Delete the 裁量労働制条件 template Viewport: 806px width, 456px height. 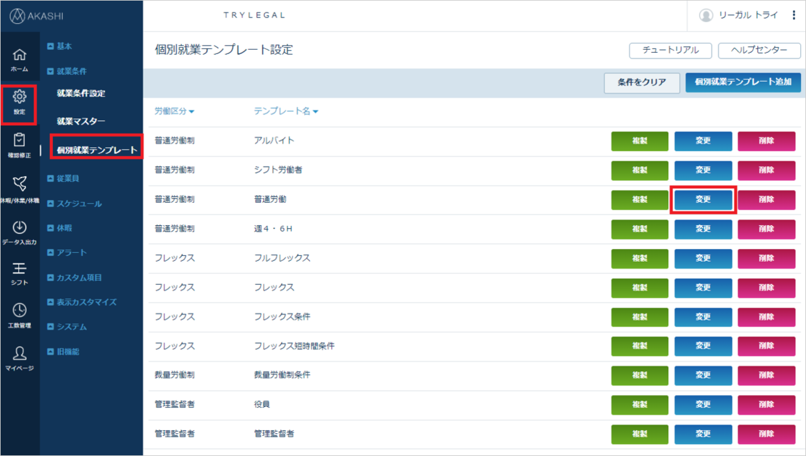[x=766, y=375]
